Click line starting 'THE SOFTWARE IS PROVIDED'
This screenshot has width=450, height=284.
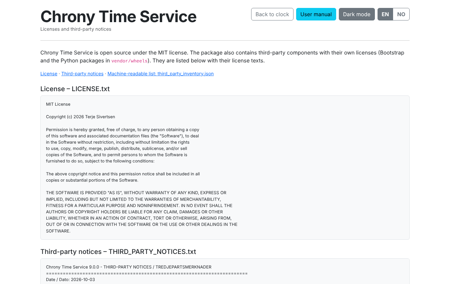pos(136,193)
